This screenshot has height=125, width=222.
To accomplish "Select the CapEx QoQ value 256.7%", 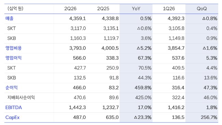I will click(x=209, y=117).
